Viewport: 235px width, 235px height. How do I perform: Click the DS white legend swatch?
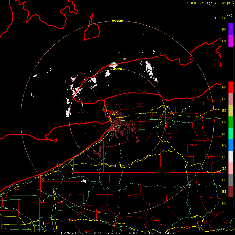(231, 157)
